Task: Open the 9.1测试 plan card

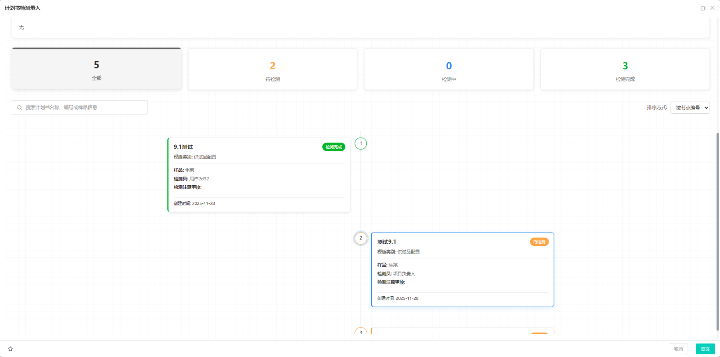Action: click(259, 174)
